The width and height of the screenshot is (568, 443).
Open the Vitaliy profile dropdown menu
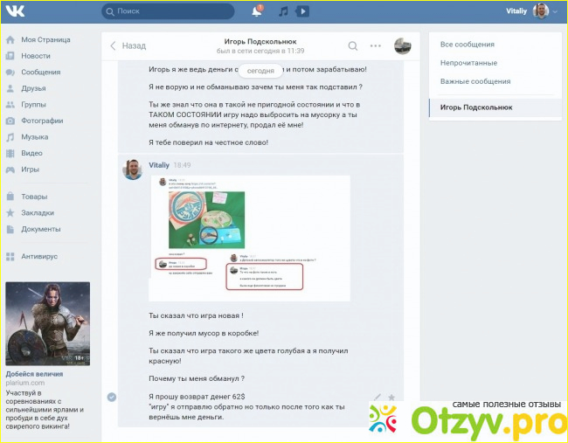click(x=532, y=11)
